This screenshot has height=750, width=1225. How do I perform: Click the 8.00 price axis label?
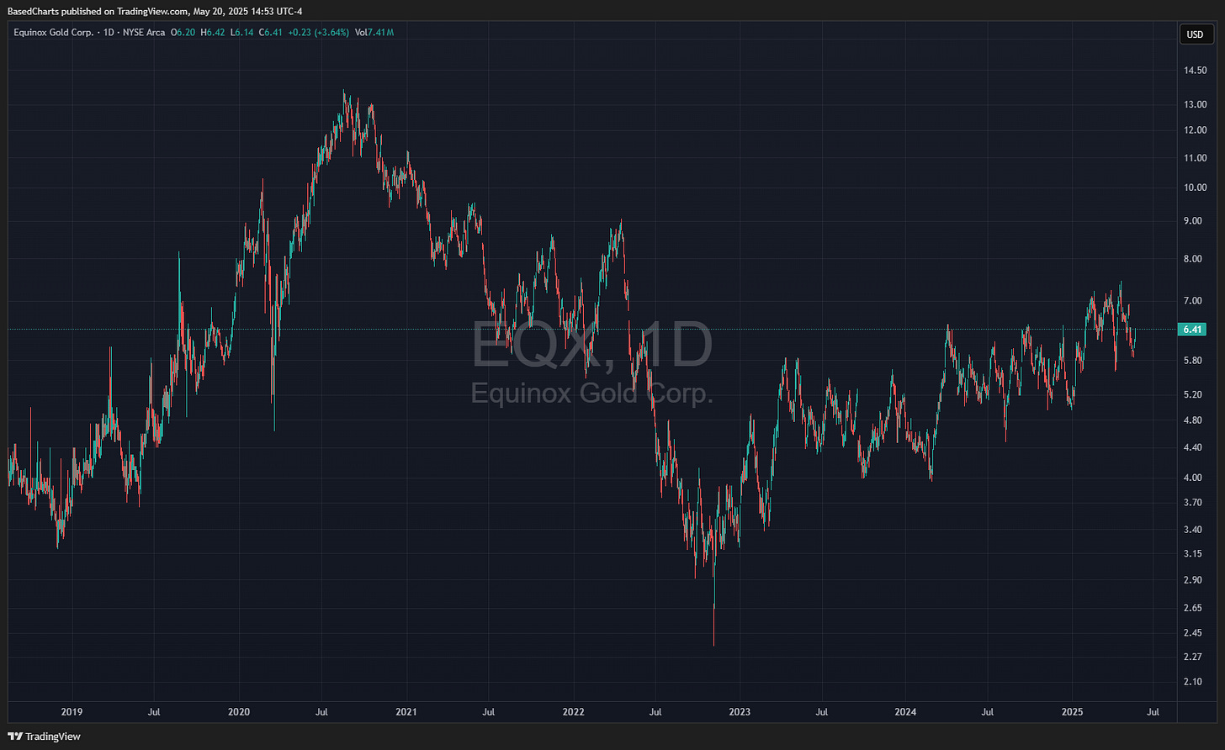(1195, 259)
